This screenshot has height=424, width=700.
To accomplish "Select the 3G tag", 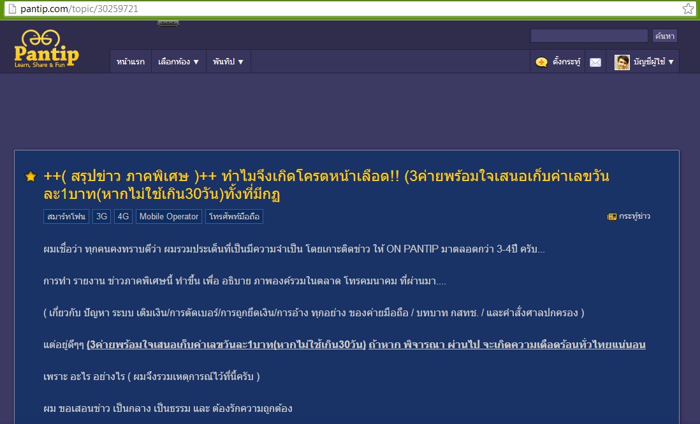I will 102,217.
